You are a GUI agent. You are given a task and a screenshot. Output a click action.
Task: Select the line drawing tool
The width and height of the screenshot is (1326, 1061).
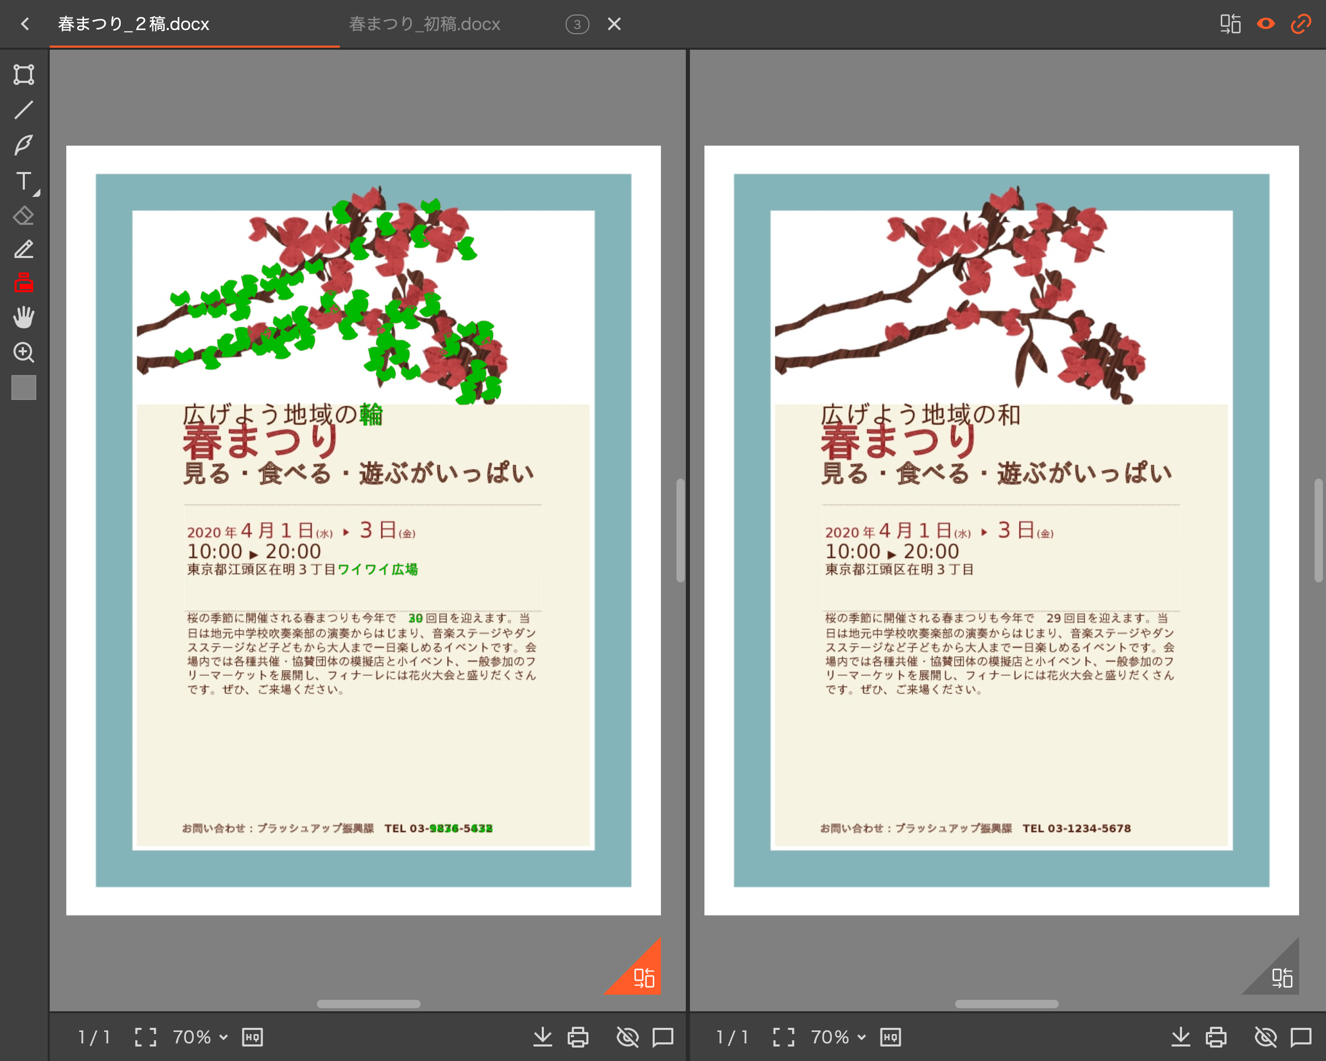click(x=23, y=110)
